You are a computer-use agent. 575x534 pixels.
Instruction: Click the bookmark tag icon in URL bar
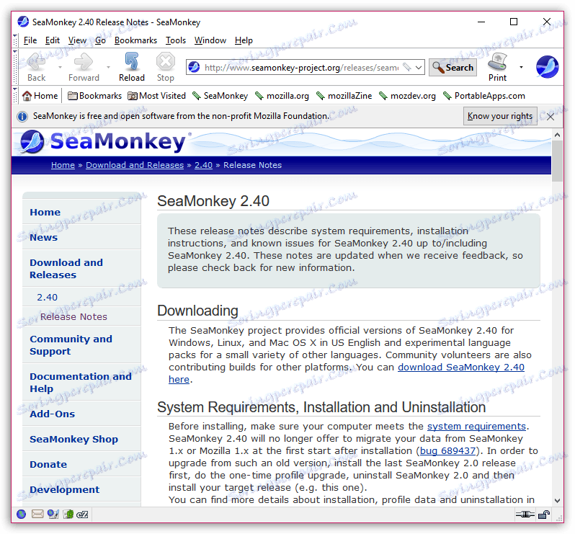406,68
